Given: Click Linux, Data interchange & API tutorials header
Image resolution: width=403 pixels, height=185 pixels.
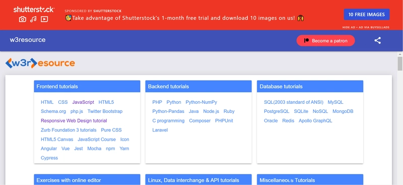Looking at the screenshot, I should coord(198,180).
